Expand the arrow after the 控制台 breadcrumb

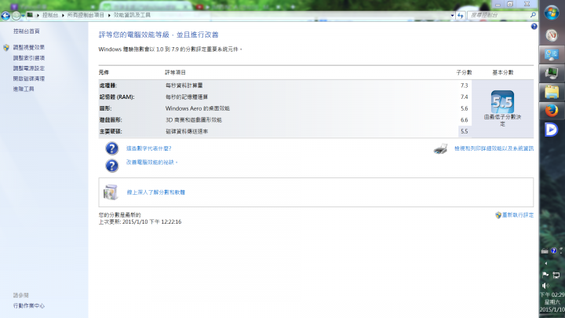click(x=63, y=15)
